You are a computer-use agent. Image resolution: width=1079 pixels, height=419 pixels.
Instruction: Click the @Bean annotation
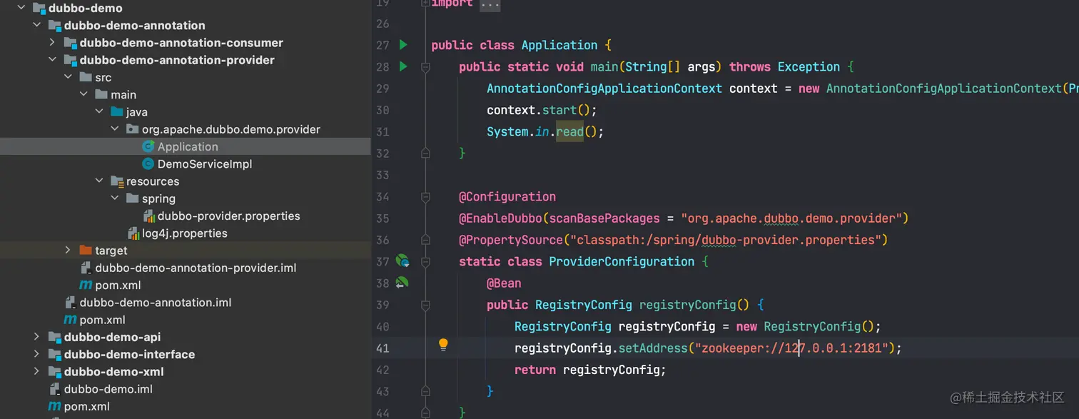click(x=504, y=283)
